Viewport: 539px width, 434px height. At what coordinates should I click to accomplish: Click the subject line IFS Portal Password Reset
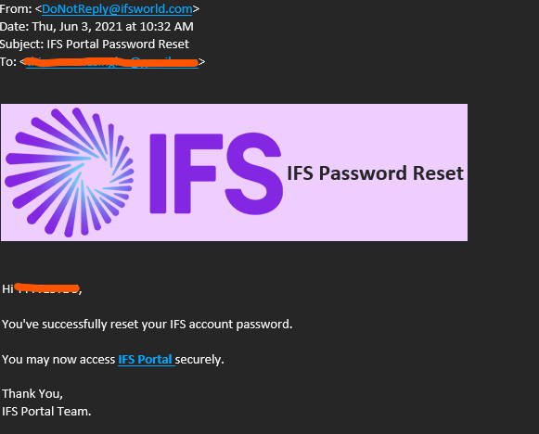click(95, 44)
